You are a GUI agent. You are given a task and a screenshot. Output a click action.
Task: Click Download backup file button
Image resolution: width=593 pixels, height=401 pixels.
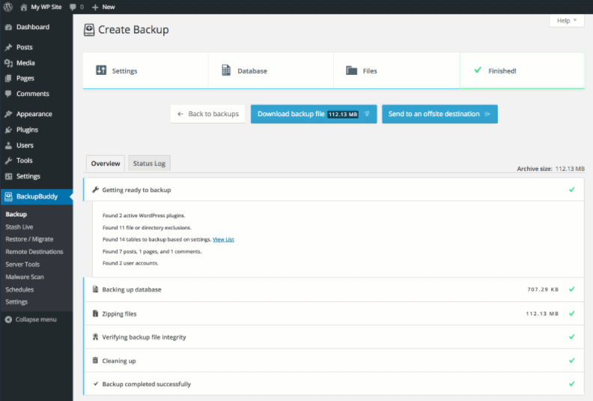[x=314, y=114]
